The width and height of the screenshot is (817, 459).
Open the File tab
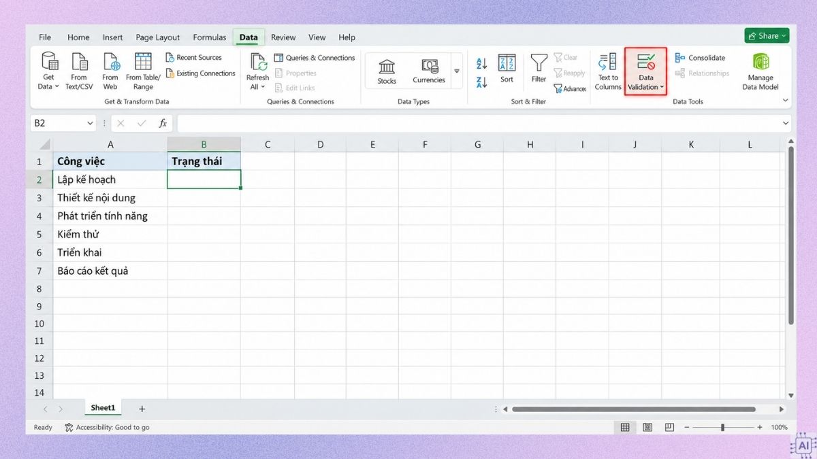click(x=45, y=37)
